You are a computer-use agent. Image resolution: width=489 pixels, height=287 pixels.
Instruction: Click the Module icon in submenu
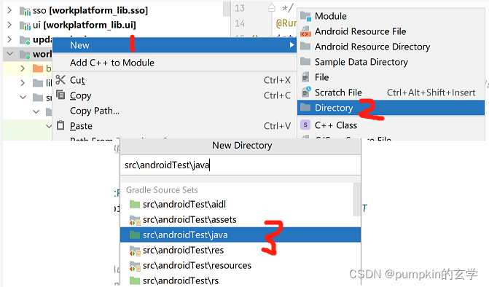click(x=305, y=16)
